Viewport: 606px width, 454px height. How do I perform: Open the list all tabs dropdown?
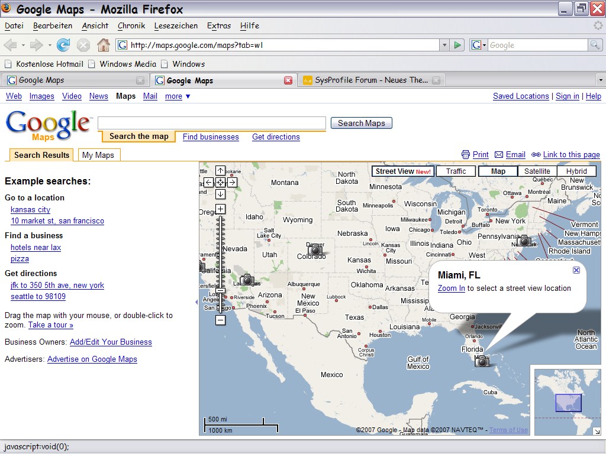pos(601,80)
